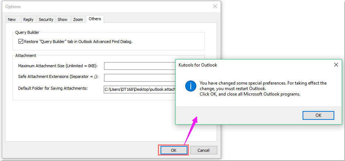Click 'Maximum Attachment Size (Unlimited = 0KB):' label
Screen dimensions: 345x161
point(58,66)
